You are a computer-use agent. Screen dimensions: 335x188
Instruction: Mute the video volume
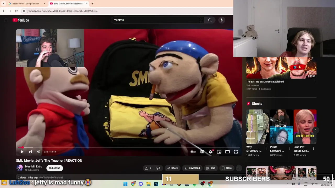click(x=38, y=152)
